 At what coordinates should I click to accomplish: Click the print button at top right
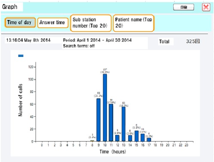pyautogui.click(x=183, y=7)
